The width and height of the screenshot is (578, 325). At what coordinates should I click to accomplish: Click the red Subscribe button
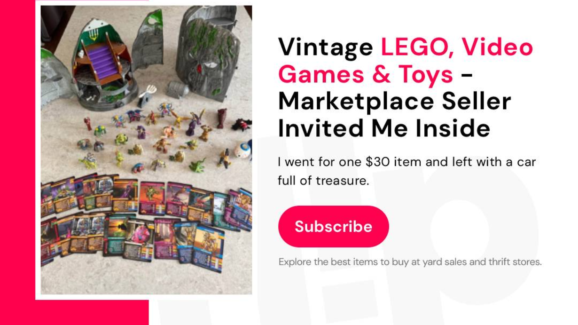coord(333,226)
